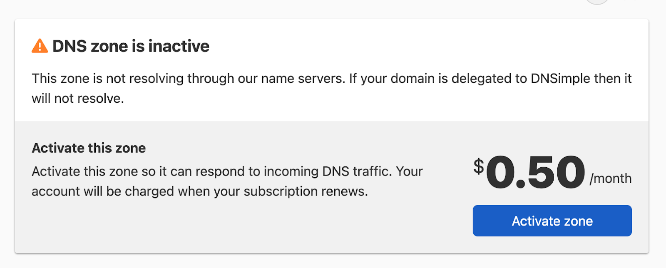Screen dimensions: 666x268
Task: Select the Activate this zone subheading
Action: [89, 148]
